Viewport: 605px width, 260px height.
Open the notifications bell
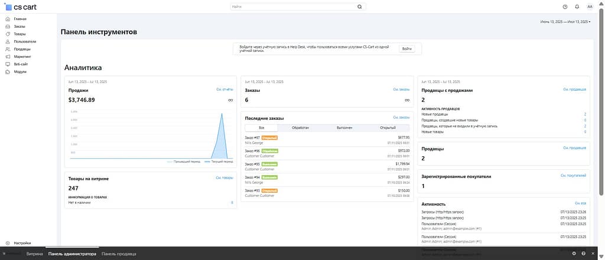click(x=577, y=6)
